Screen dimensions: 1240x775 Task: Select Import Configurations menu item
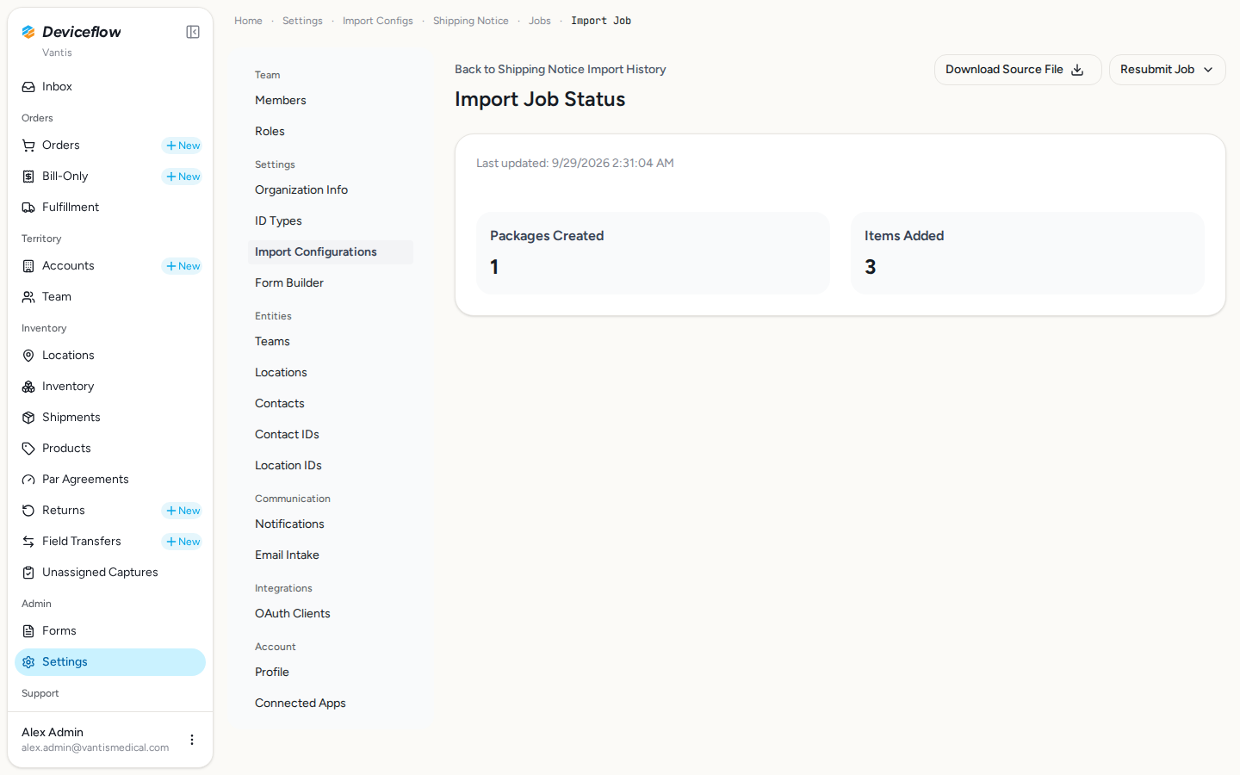pos(331,252)
